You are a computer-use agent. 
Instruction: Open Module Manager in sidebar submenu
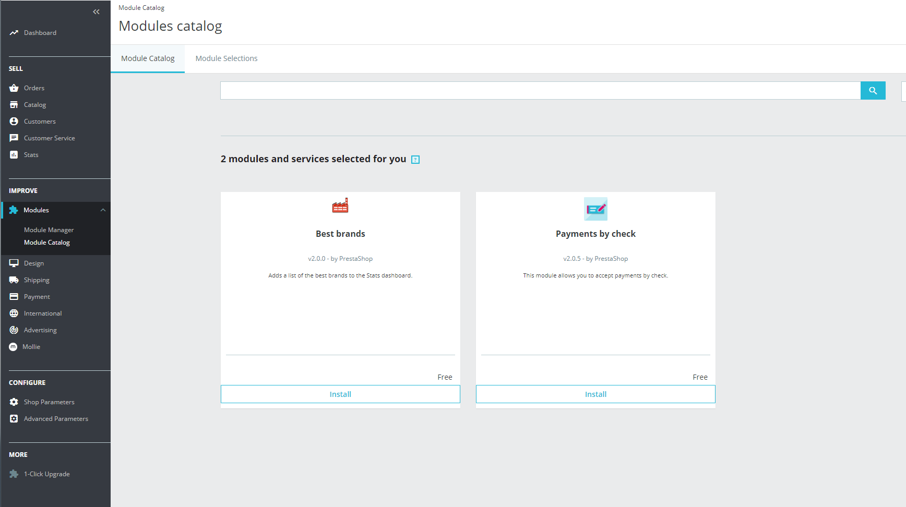pyautogui.click(x=49, y=230)
